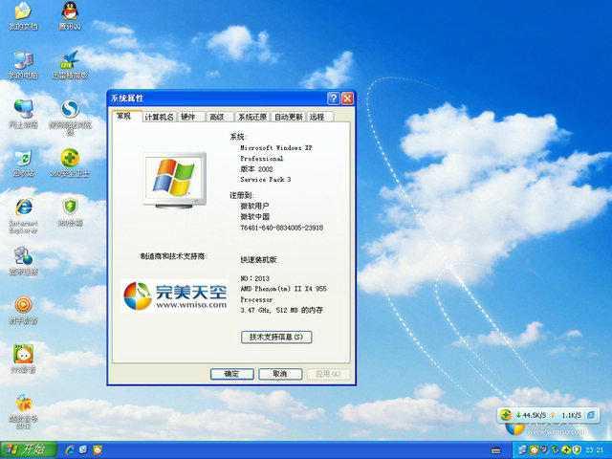612x459 pixels.
Task: Click the Service Pack 3 text
Action: (266, 180)
